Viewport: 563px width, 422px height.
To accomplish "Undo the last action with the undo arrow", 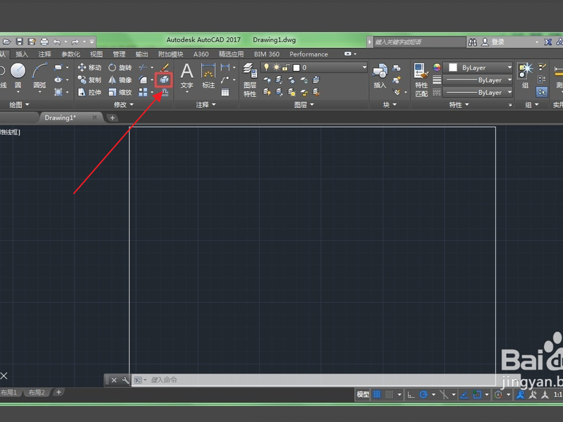I will click(57, 42).
